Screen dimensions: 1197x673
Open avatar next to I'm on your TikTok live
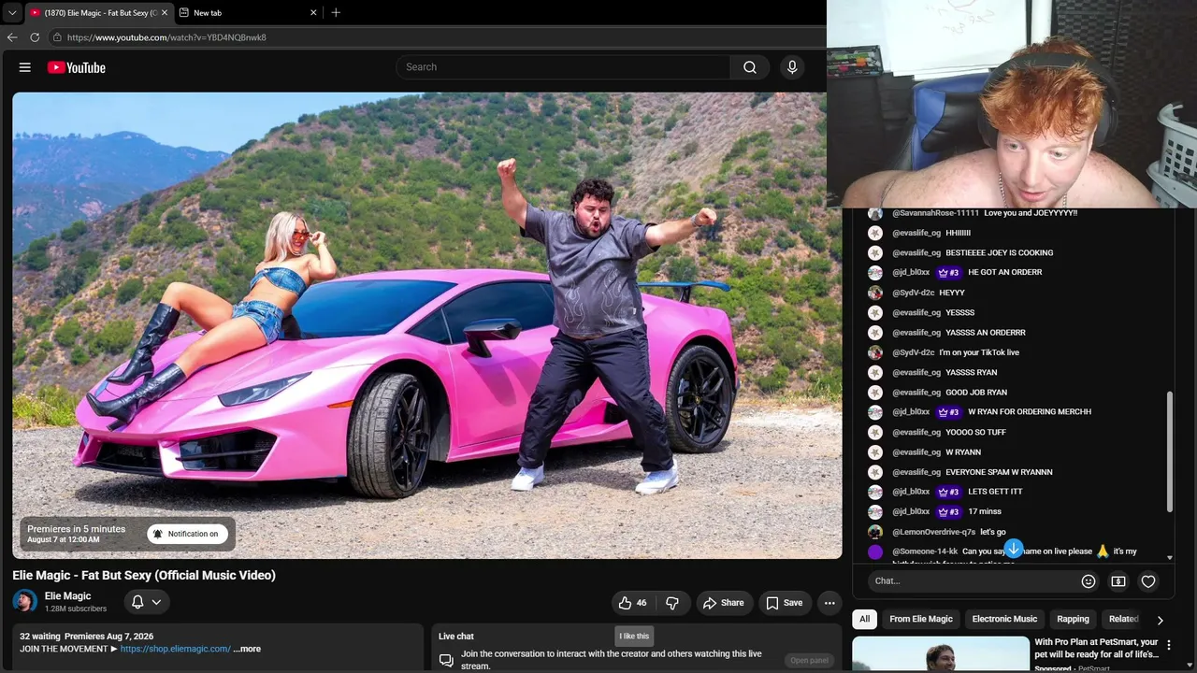[875, 352]
